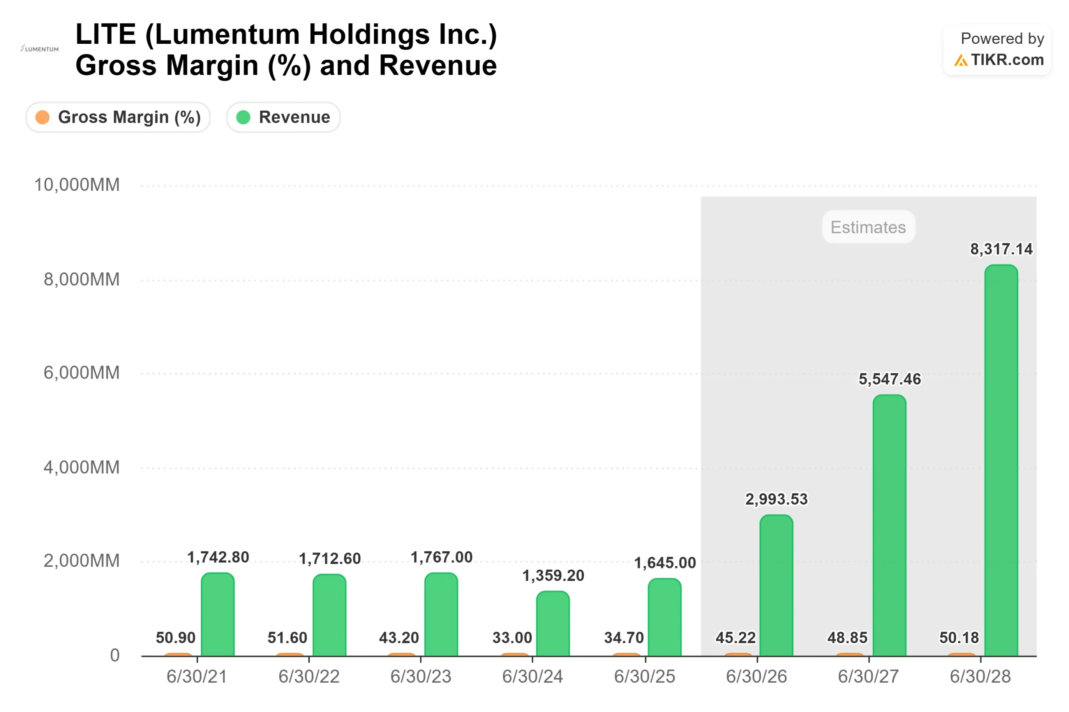This screenshot has height=712, width=1069.
Task: Click the 6/30/26 x-axis date label
Action: 756,677
